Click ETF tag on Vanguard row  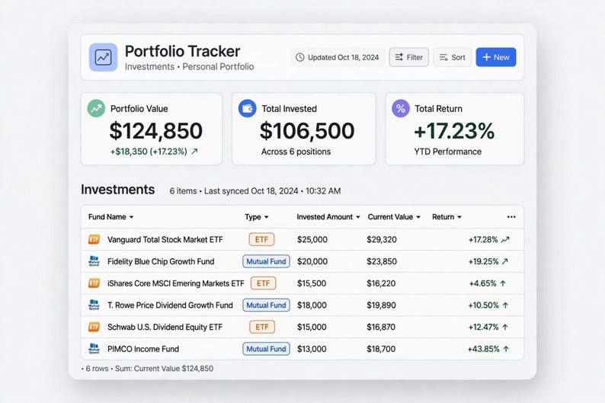tap(261, 239)
